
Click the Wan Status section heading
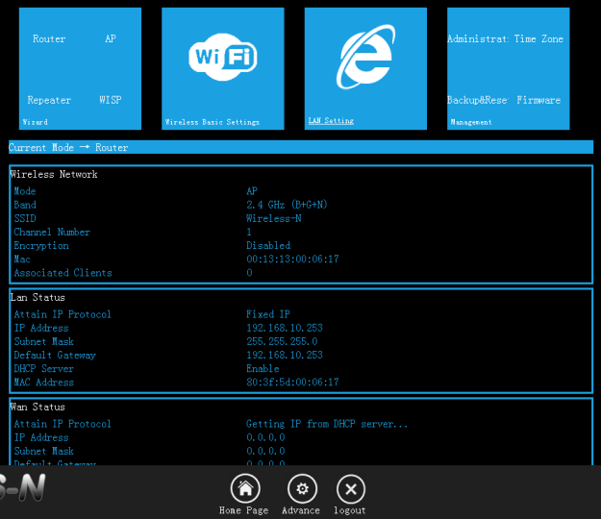[38, 407]
